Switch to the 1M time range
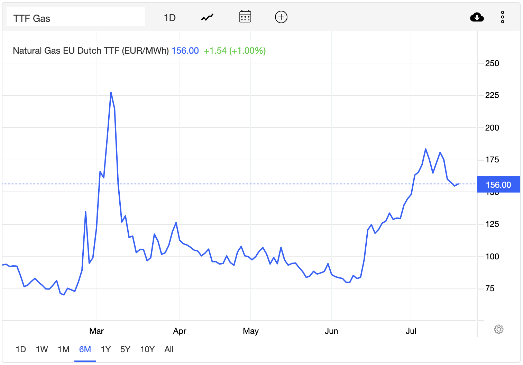Viewport: 523px width, 365px height. coord(64,349)
